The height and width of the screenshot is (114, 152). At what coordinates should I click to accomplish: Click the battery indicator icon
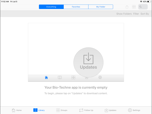click(x=149, y=2)
